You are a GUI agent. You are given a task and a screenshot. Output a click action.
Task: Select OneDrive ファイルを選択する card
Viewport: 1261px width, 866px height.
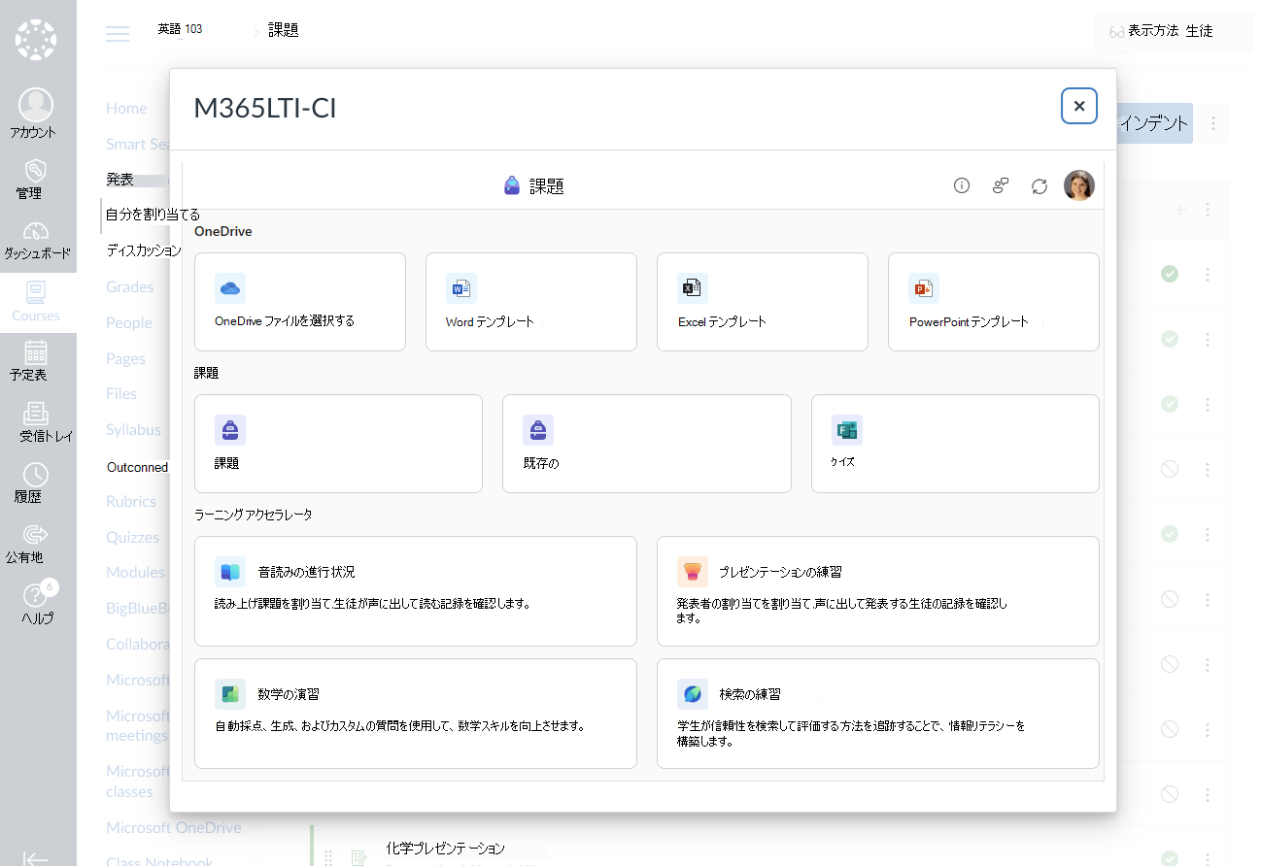[x=300, y=302]
